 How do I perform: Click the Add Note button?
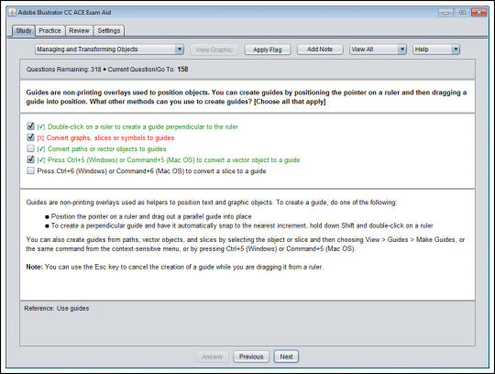pyautogui.click(x=320, y=49)
